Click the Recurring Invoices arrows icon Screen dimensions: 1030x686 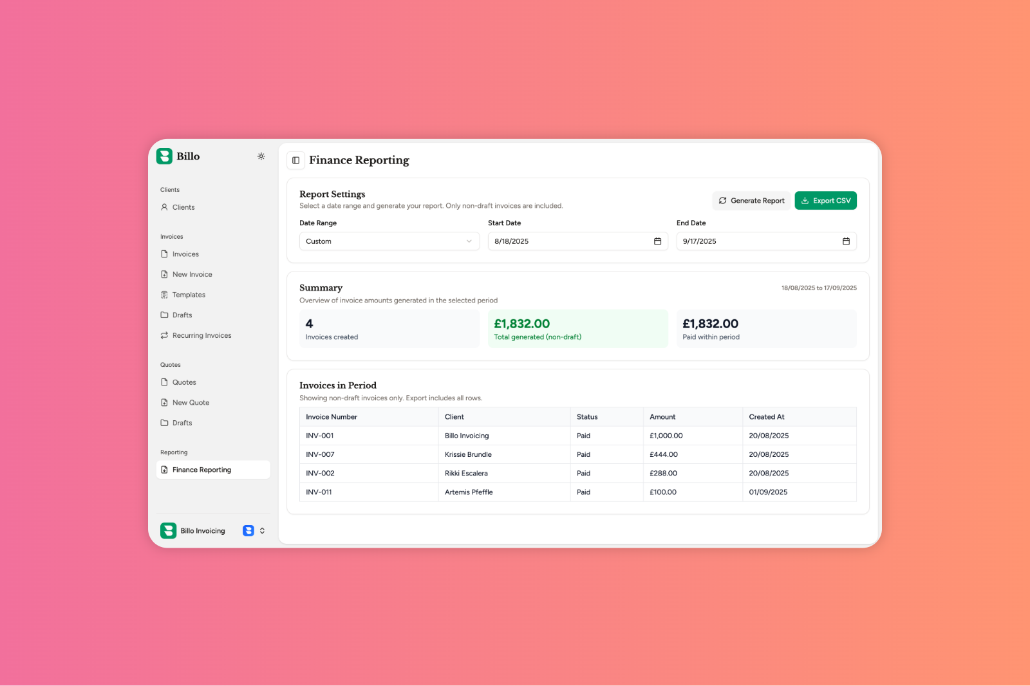coord(164,335)
